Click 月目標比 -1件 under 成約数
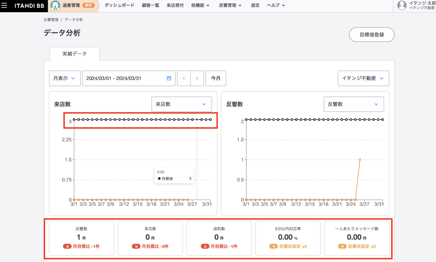 click(x=224, y=246)
